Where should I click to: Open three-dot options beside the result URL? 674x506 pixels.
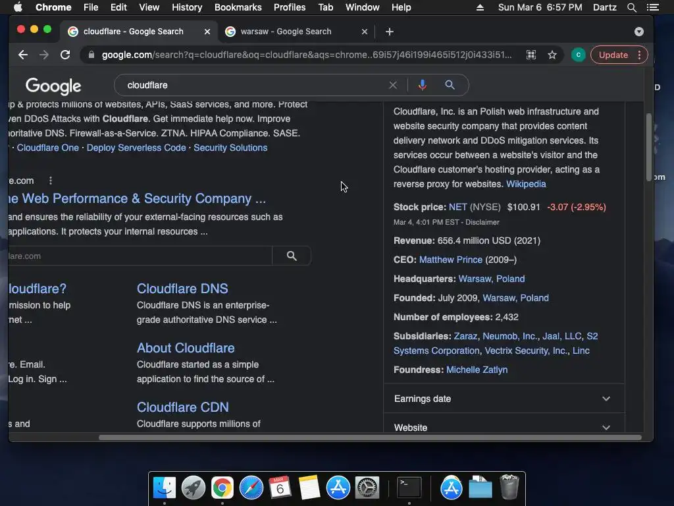pyautogui.click(x=51, y=181)
